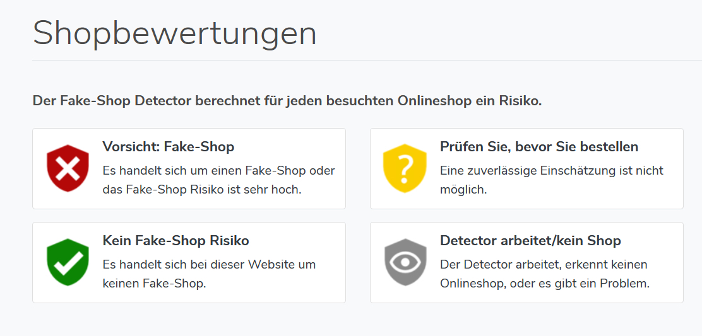Viewport: 702px width, 336px height.
Task: Click the gray eye shield icon
Action: point(405,262)
